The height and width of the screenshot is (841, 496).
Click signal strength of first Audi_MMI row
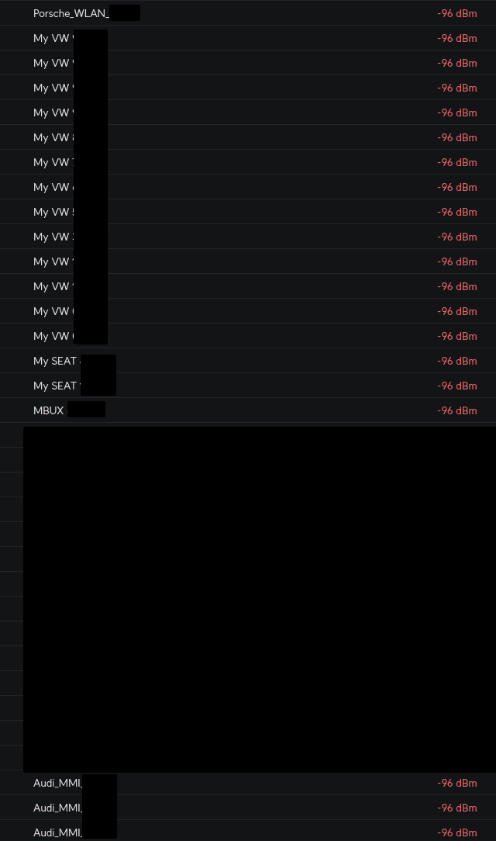pos(456,783)
